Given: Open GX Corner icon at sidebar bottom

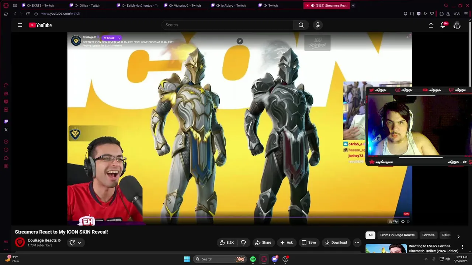Looking at the screenshot, I should pos(6,241).
